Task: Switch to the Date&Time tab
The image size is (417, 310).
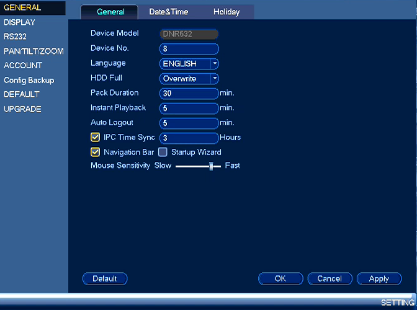Action: pos(169,12)
